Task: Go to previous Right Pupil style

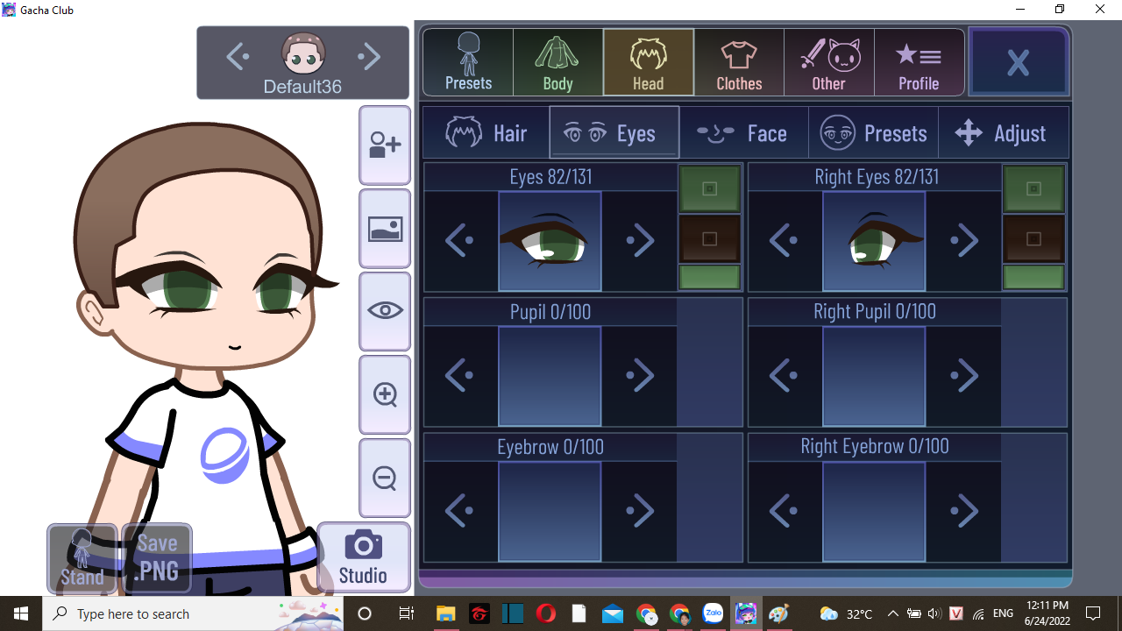Action: tap(785, 375)
